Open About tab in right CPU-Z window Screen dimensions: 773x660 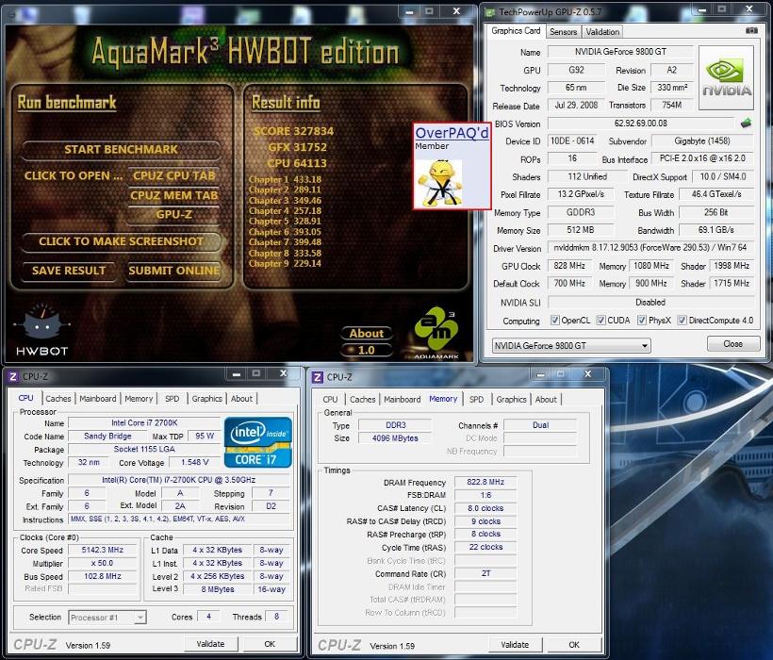coord(546,400)
